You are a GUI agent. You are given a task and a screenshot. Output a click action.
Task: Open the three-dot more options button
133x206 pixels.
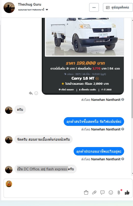[x=94, y=7]
